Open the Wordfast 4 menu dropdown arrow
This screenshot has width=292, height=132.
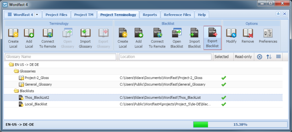pos(37,15)
